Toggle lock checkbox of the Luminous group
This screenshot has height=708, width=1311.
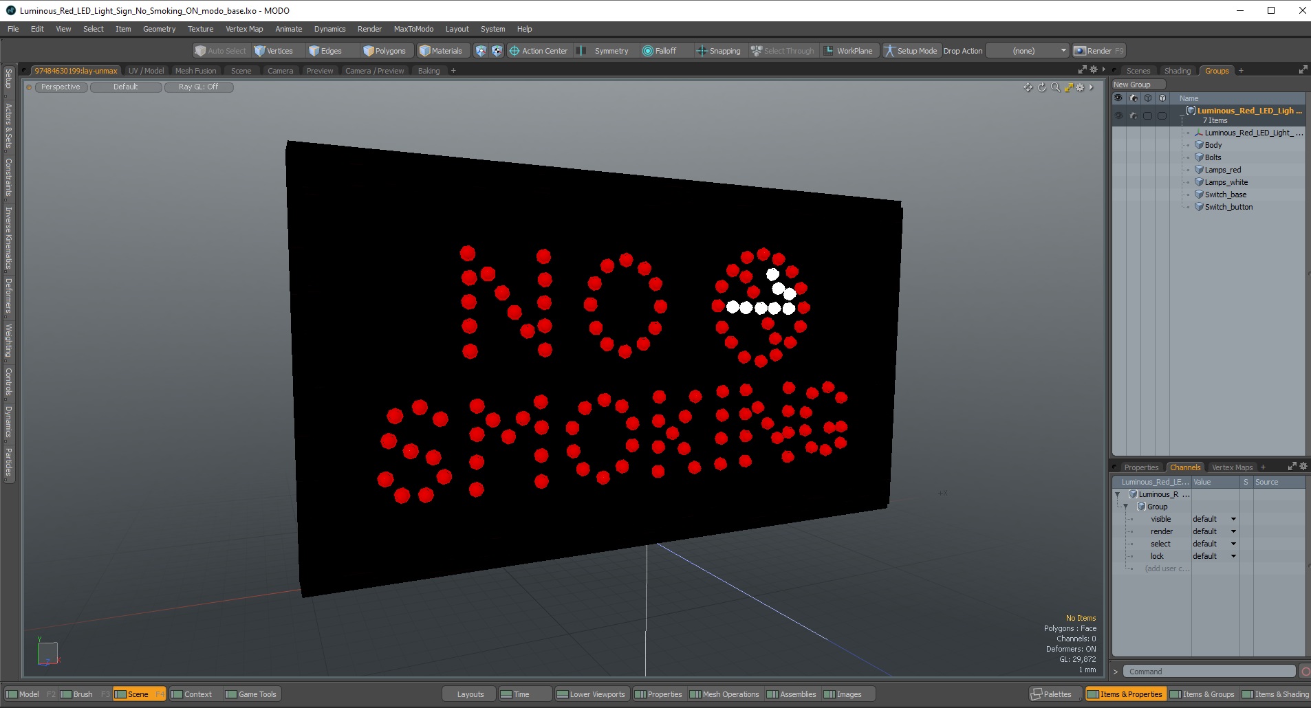point(1162,115)
